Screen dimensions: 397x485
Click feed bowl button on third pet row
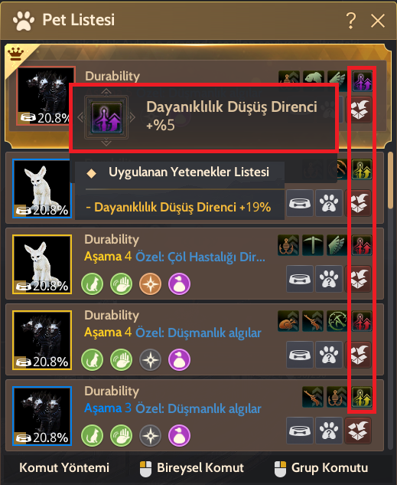click(x=300, y=279)
